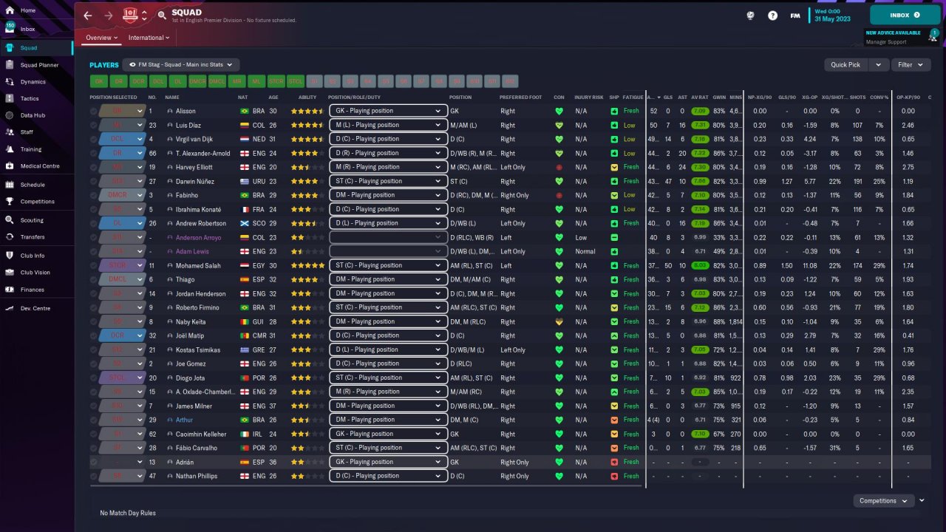Screen dimensions: 946x532
Task: Open Alisson's GK role dropdown
Action: (x=389, y=111)
